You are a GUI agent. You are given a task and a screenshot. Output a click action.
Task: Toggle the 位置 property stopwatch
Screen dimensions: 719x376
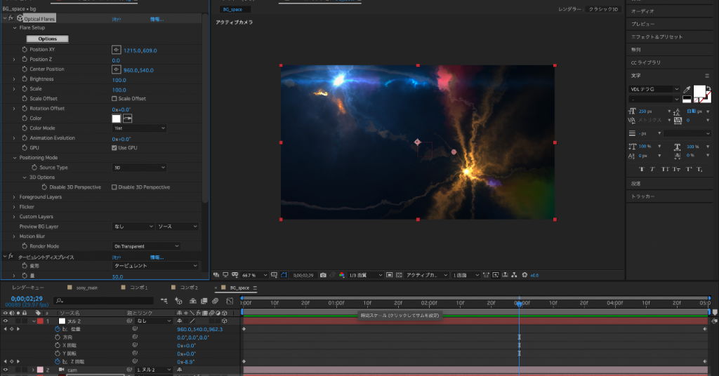click(x=58, y=329)
